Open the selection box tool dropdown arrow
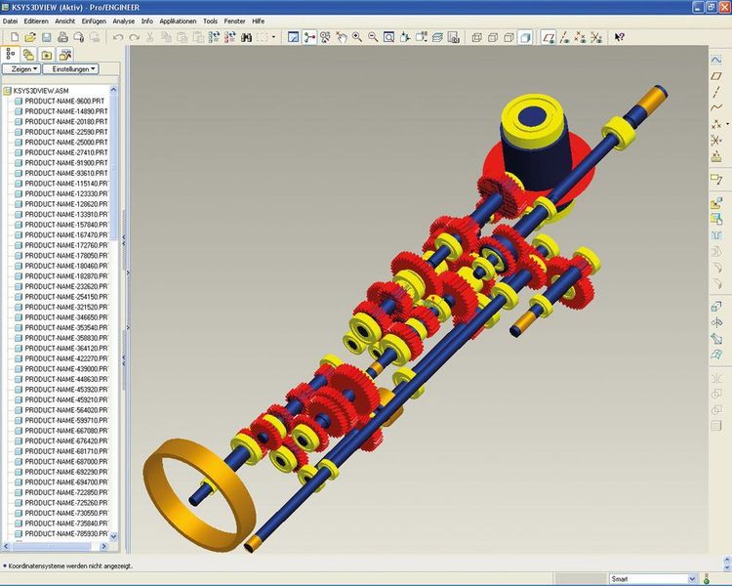Image resolution: width=732 pixels, height=586 pixels. coord(274,37)
